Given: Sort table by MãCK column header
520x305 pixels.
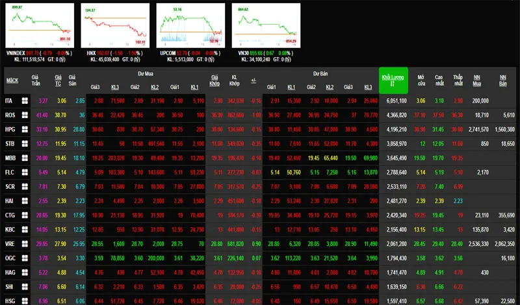Looking at the screenshot, I should [12, 80].
